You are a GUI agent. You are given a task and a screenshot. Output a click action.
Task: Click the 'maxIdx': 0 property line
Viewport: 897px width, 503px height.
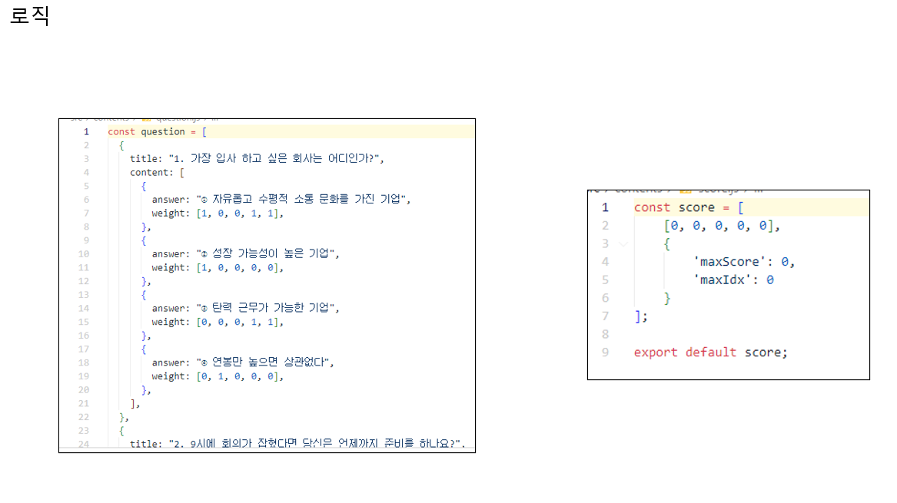(734, 280)
